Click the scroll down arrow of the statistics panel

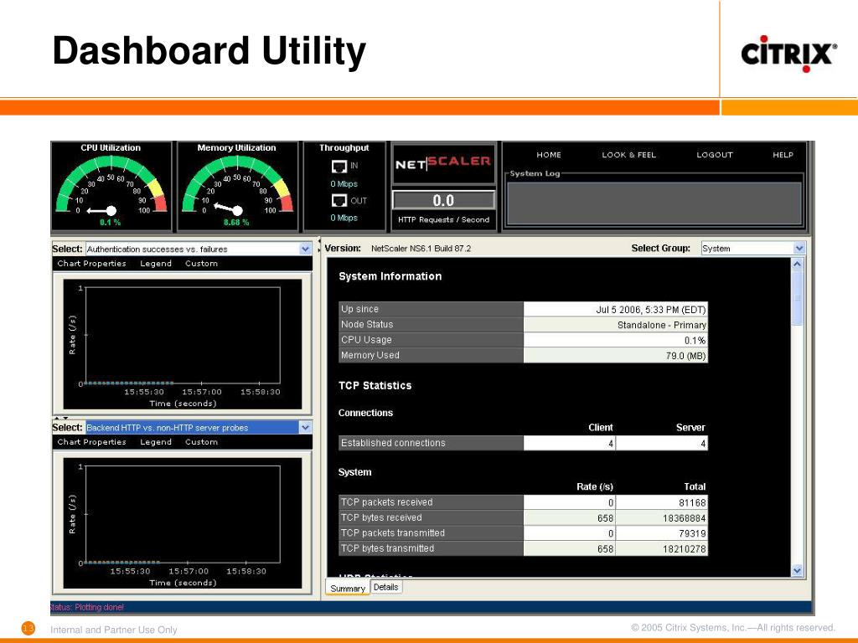798,570
